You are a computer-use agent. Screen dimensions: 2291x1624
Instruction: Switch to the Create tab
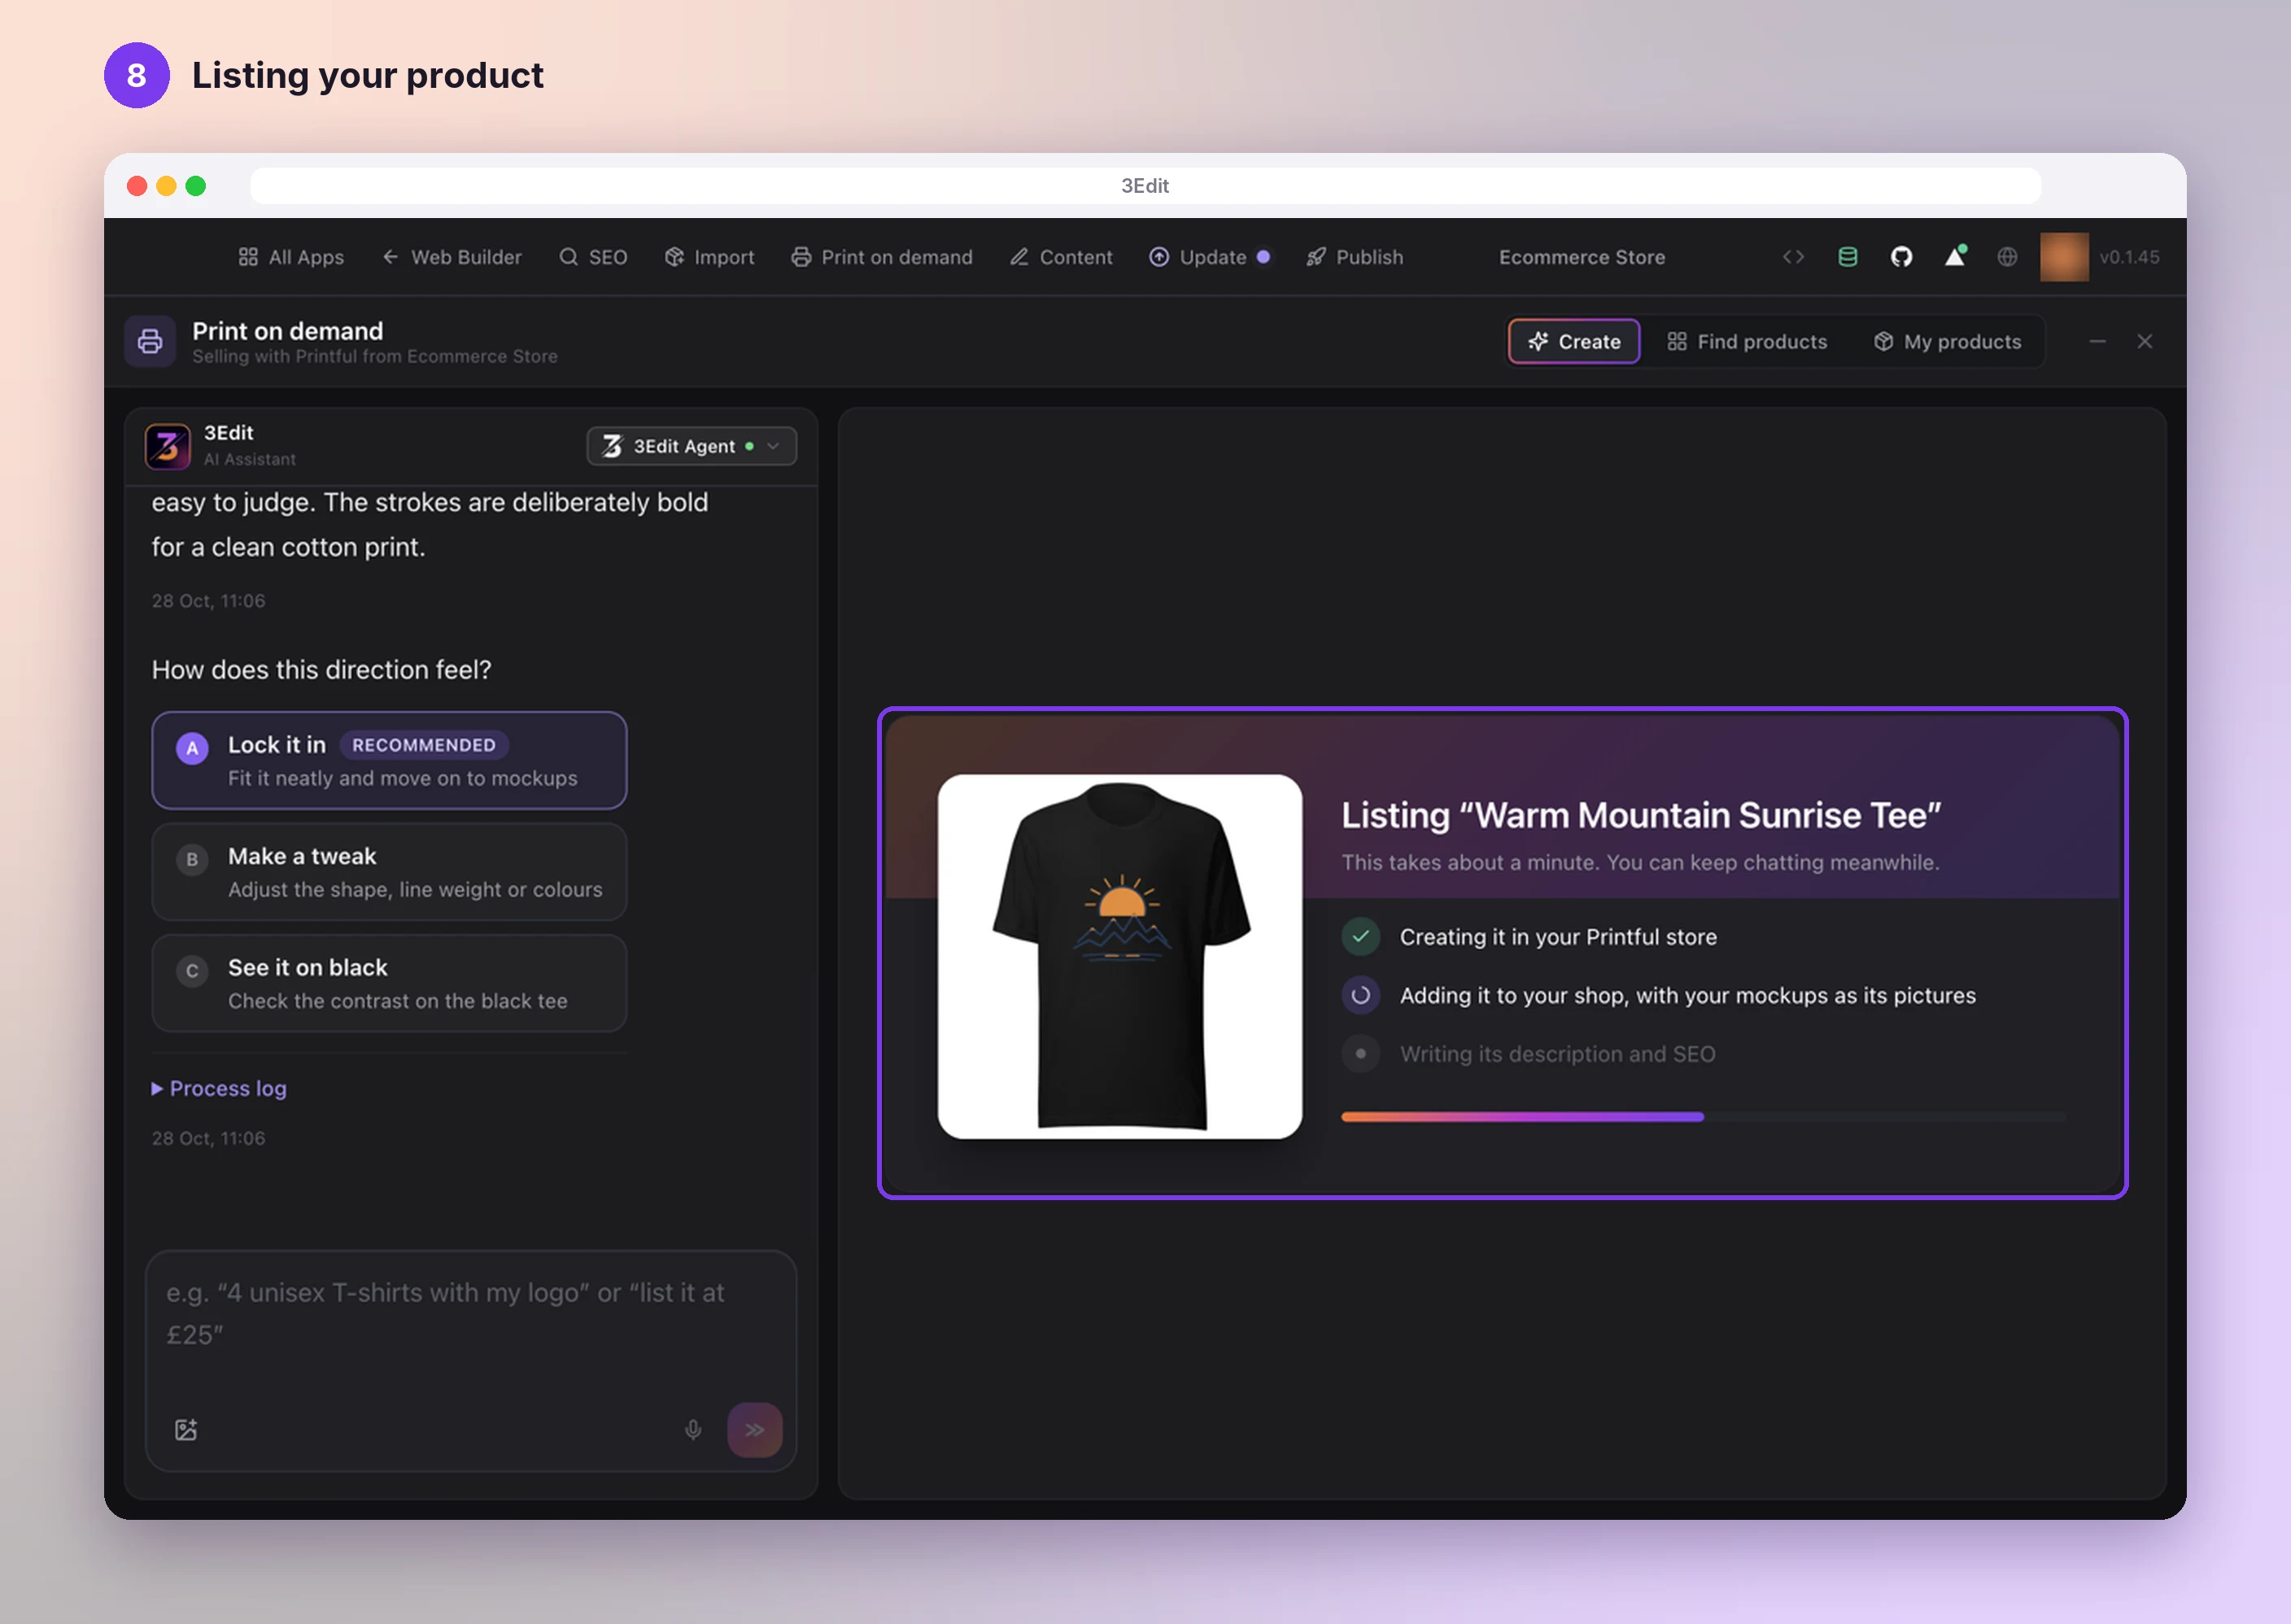(1574, 341)
